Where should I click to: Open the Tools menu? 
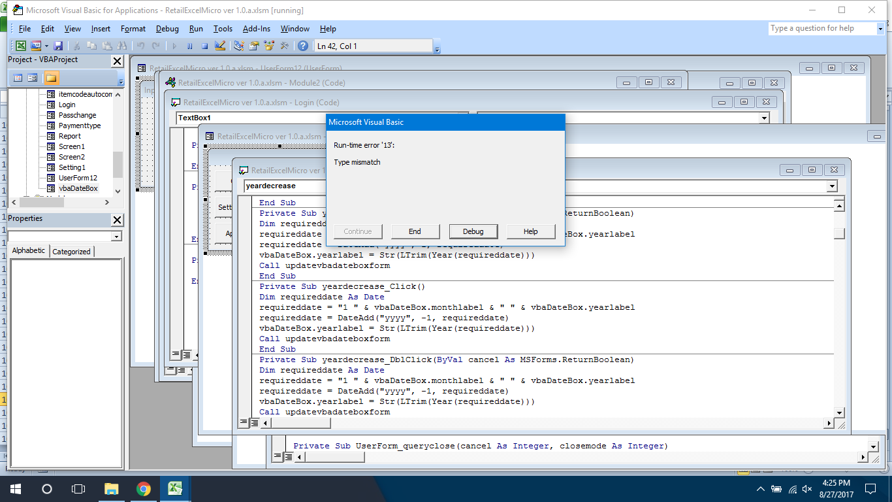coord(223,29)
